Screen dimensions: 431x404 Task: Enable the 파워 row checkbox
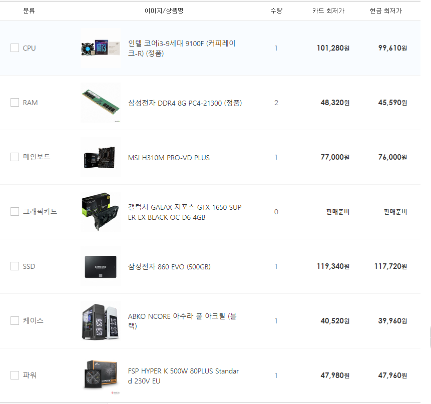coord(15,375)
